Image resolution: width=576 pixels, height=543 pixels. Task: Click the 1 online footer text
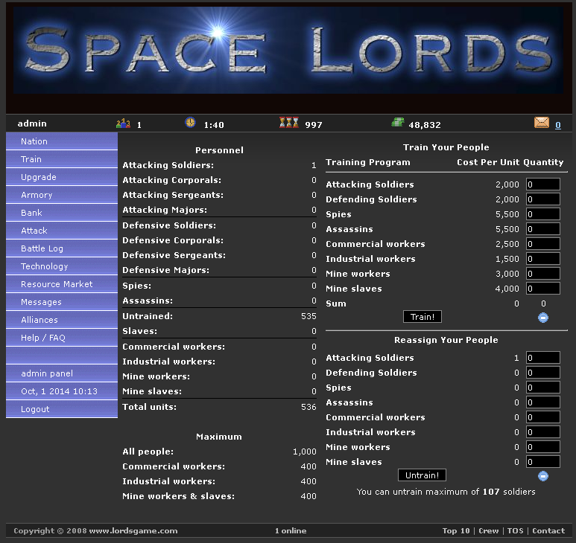(291, 530)
